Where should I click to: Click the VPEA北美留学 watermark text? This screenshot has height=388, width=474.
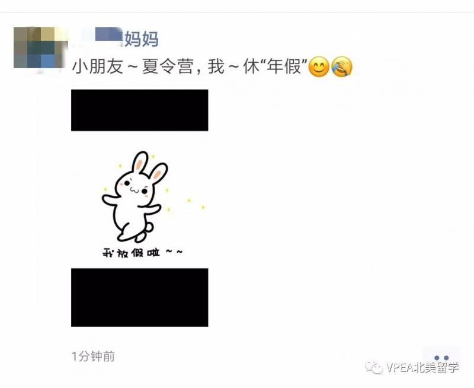point(422,368)
